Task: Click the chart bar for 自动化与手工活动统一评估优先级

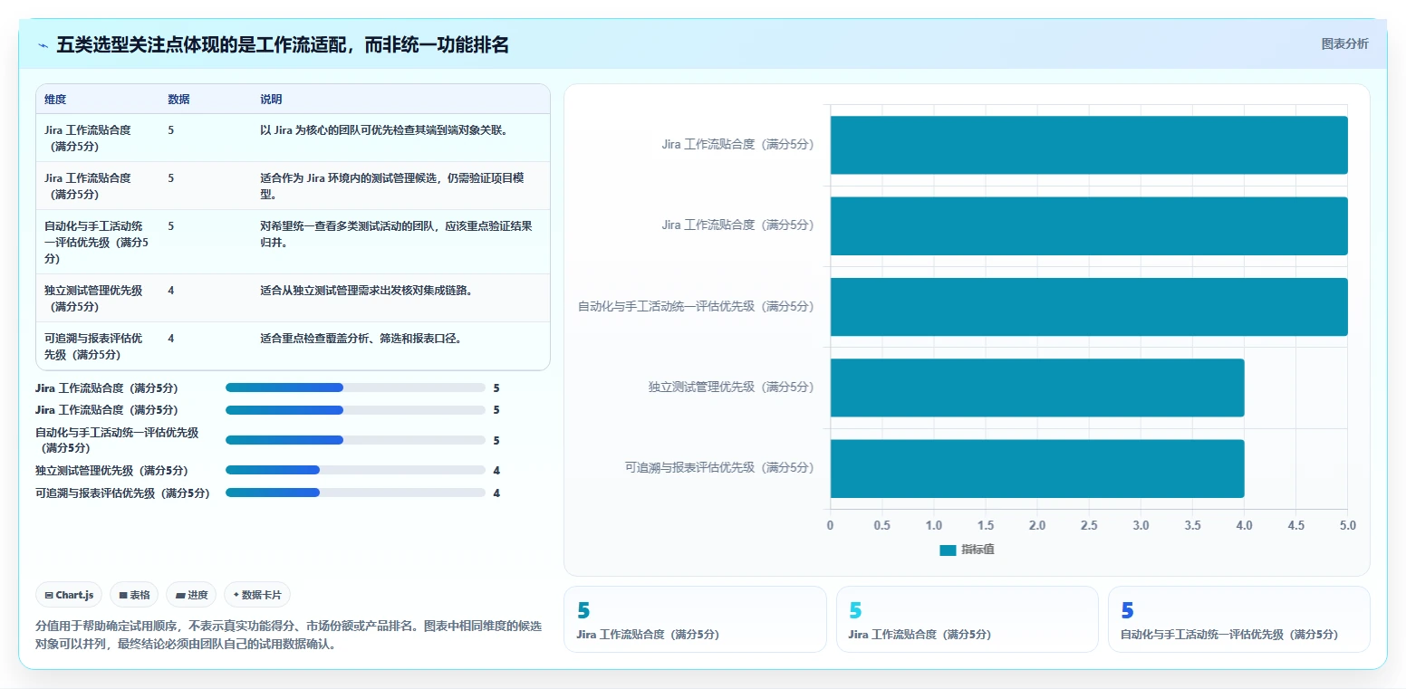Action: (x=1089, y=307)
